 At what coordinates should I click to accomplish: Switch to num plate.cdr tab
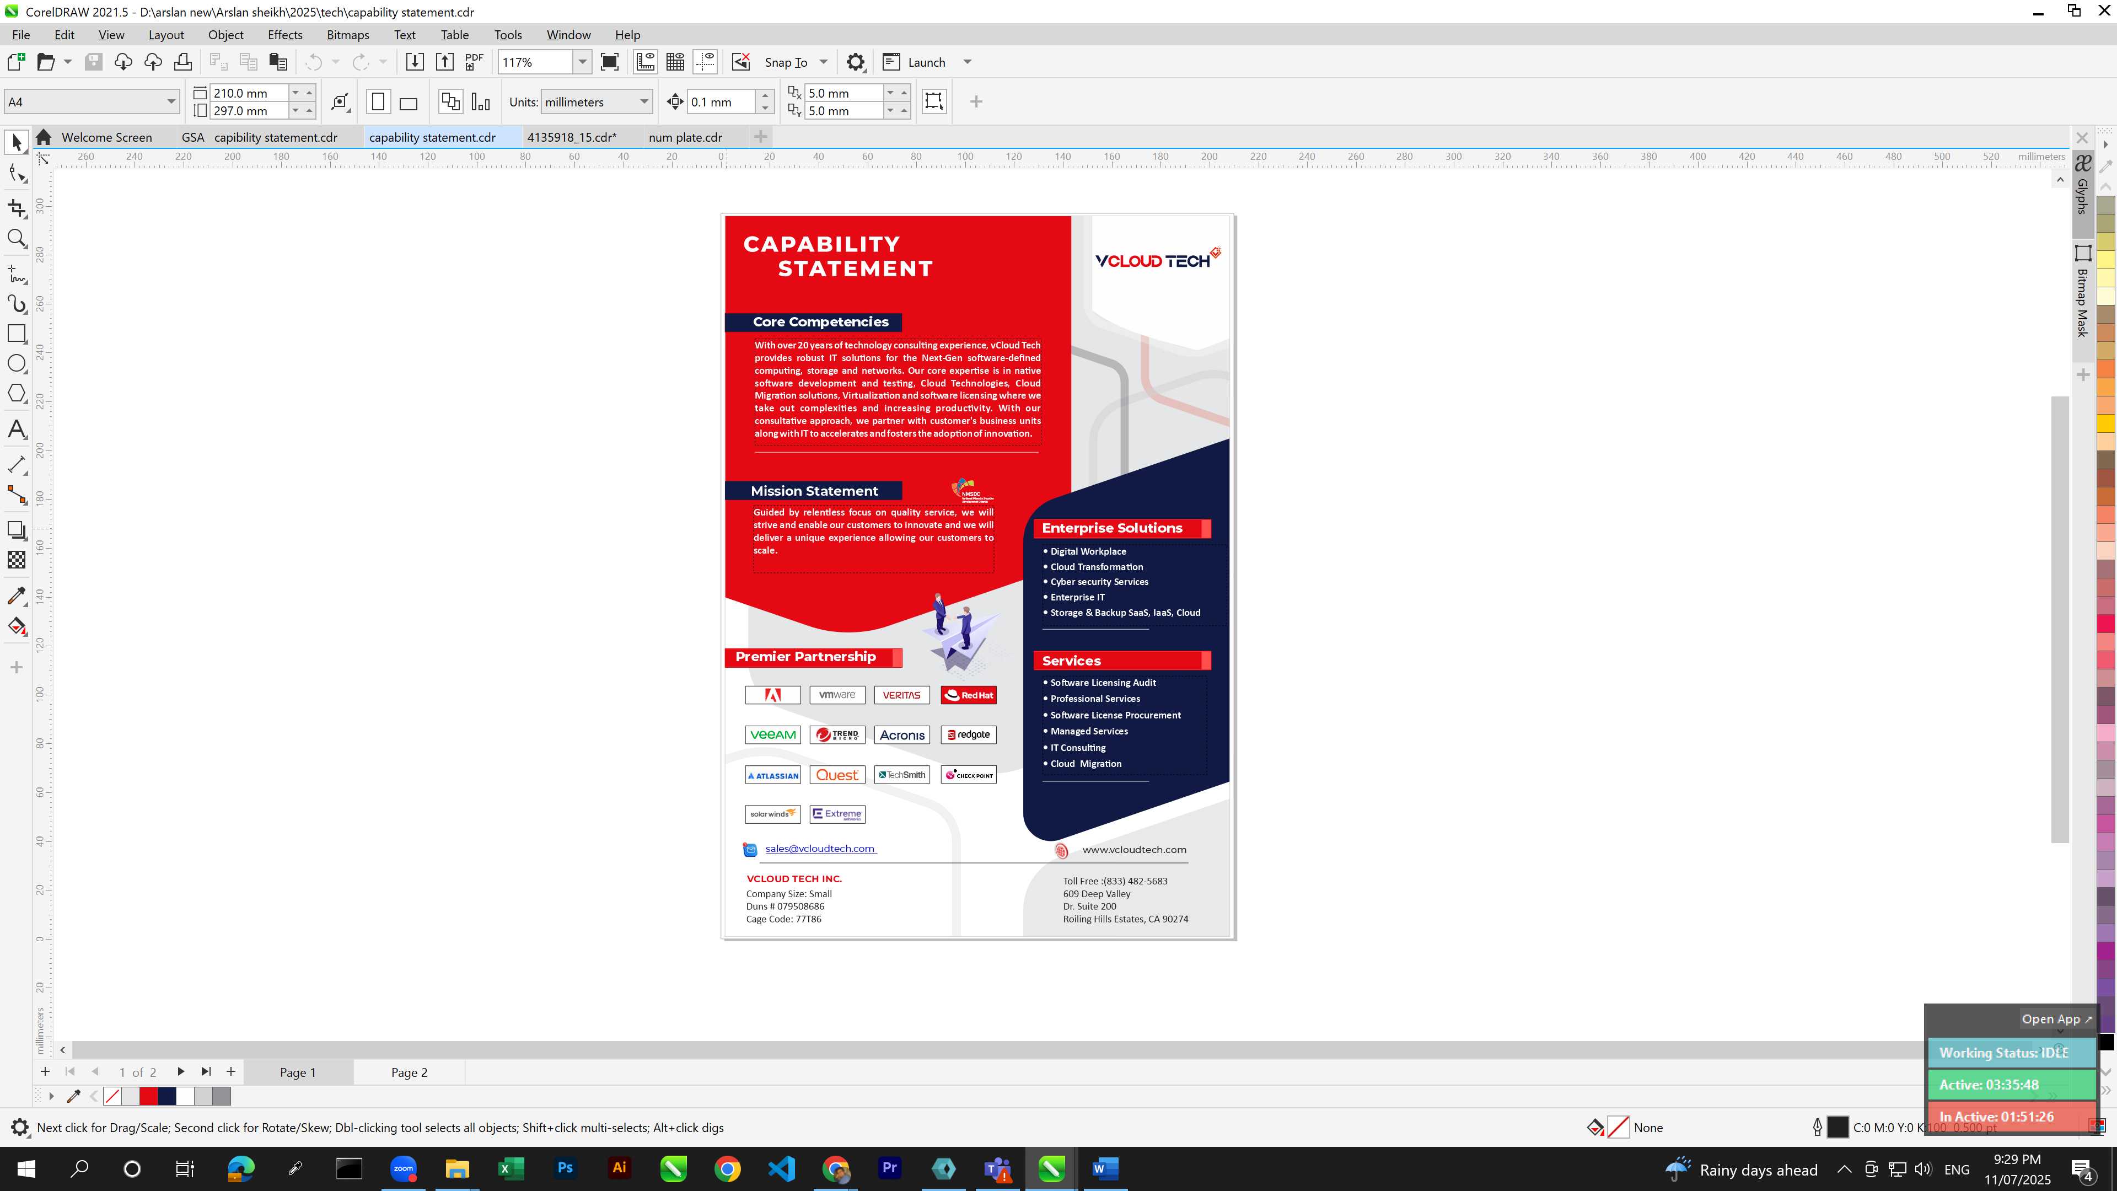(x=685, y=137)
